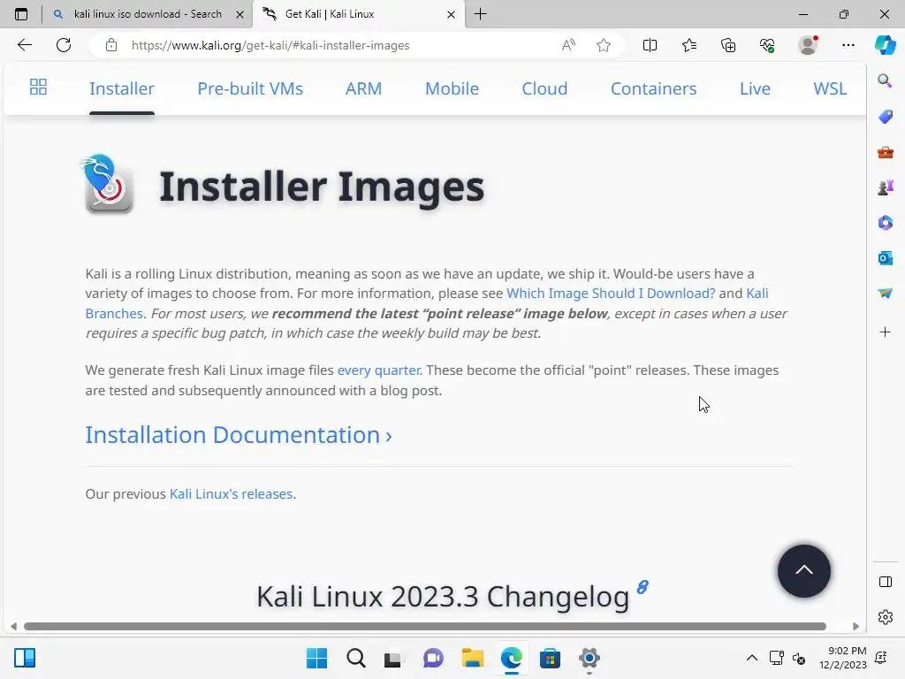The height and width of the screenshot is (679, 905).
Task: Open Installation Documentation link
Action: tap(239, 435)
